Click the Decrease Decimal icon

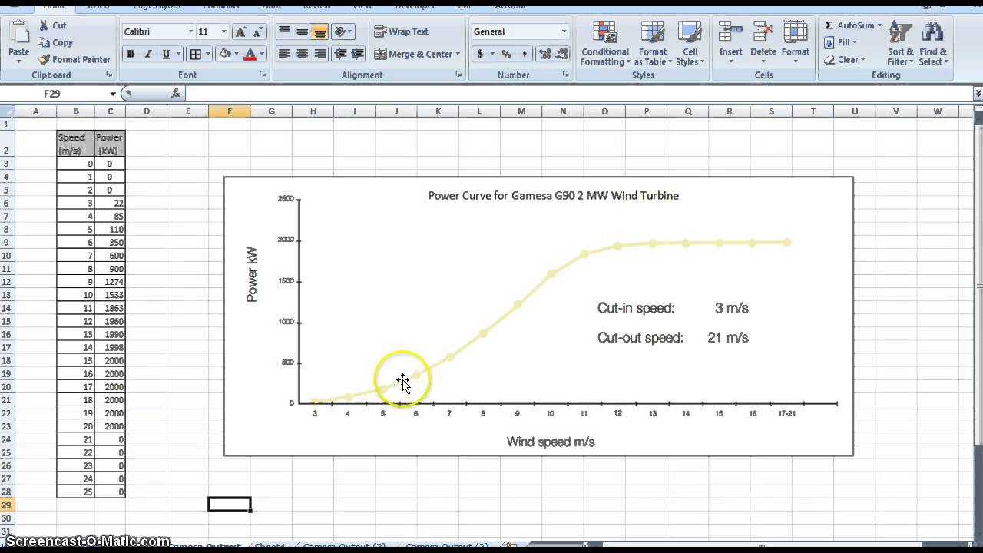pyautogui.click(x=563, y=54)
